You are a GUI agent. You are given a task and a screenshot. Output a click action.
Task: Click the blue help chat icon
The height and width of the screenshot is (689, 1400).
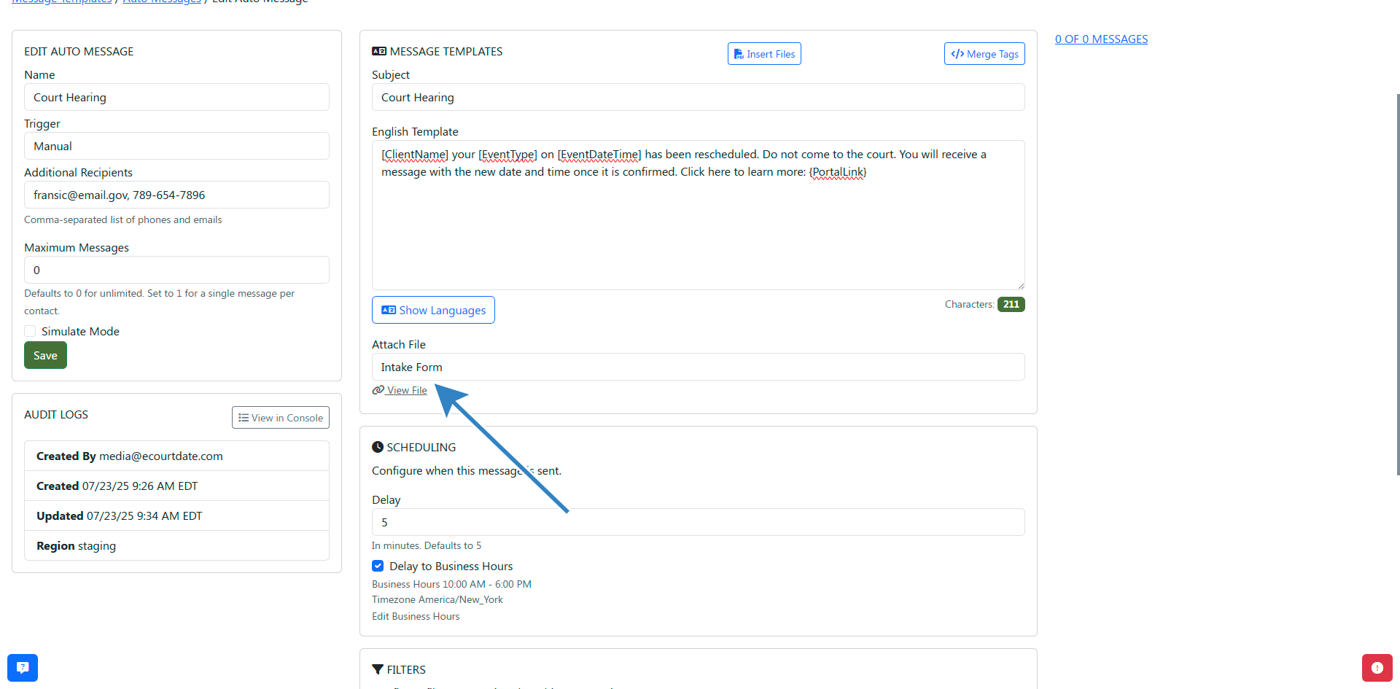23,667
